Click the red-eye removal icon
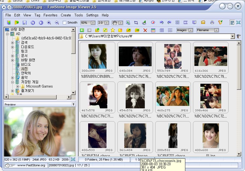245x171 pixels. click(x=153, y=22)
